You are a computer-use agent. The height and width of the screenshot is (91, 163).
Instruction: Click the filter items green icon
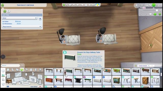coord(136,66)
